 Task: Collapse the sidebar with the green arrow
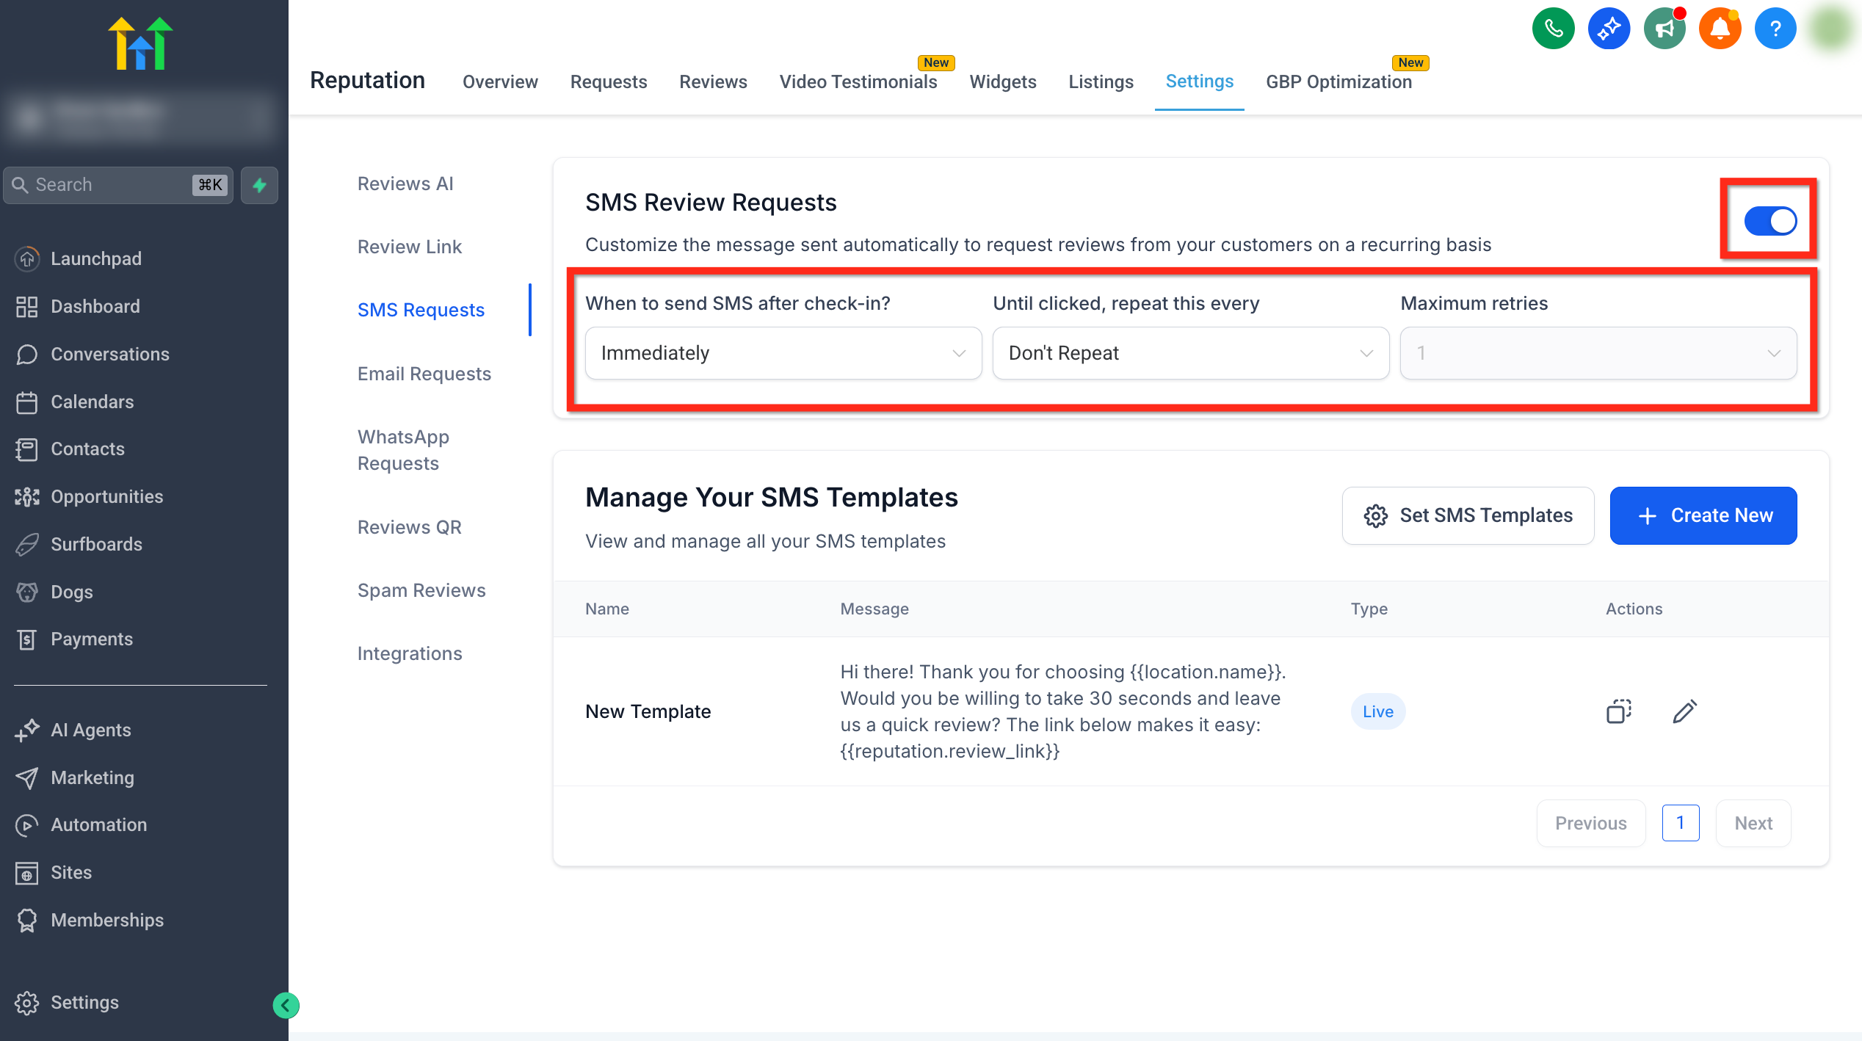point(286,1005)
